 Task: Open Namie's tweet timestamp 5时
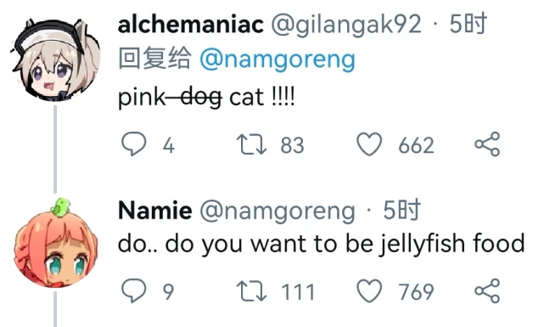401,210
